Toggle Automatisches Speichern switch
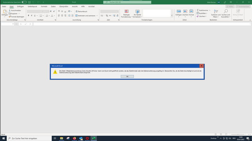Viewport: 252px width, 141px height. (x=24, y=2)
